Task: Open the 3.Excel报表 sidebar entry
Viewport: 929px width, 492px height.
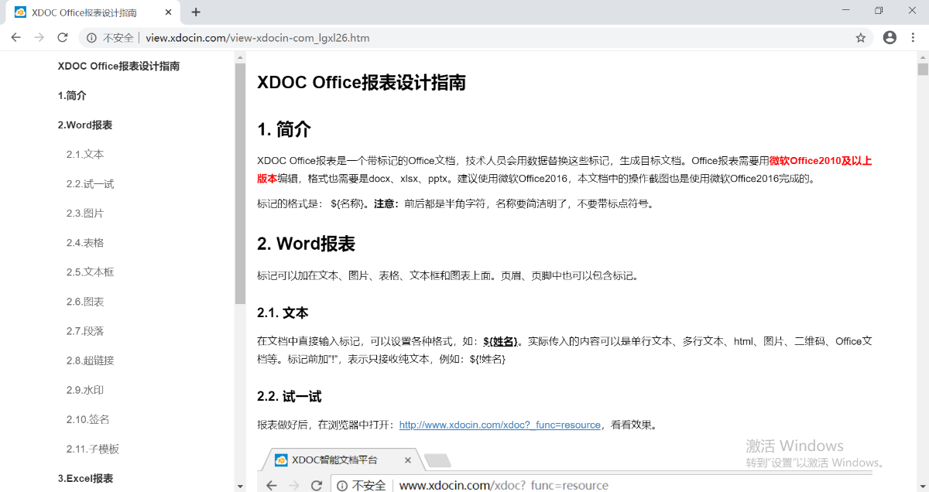Action: [87, 478]
